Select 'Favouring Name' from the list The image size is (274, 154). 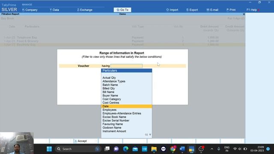pos(127,124)
